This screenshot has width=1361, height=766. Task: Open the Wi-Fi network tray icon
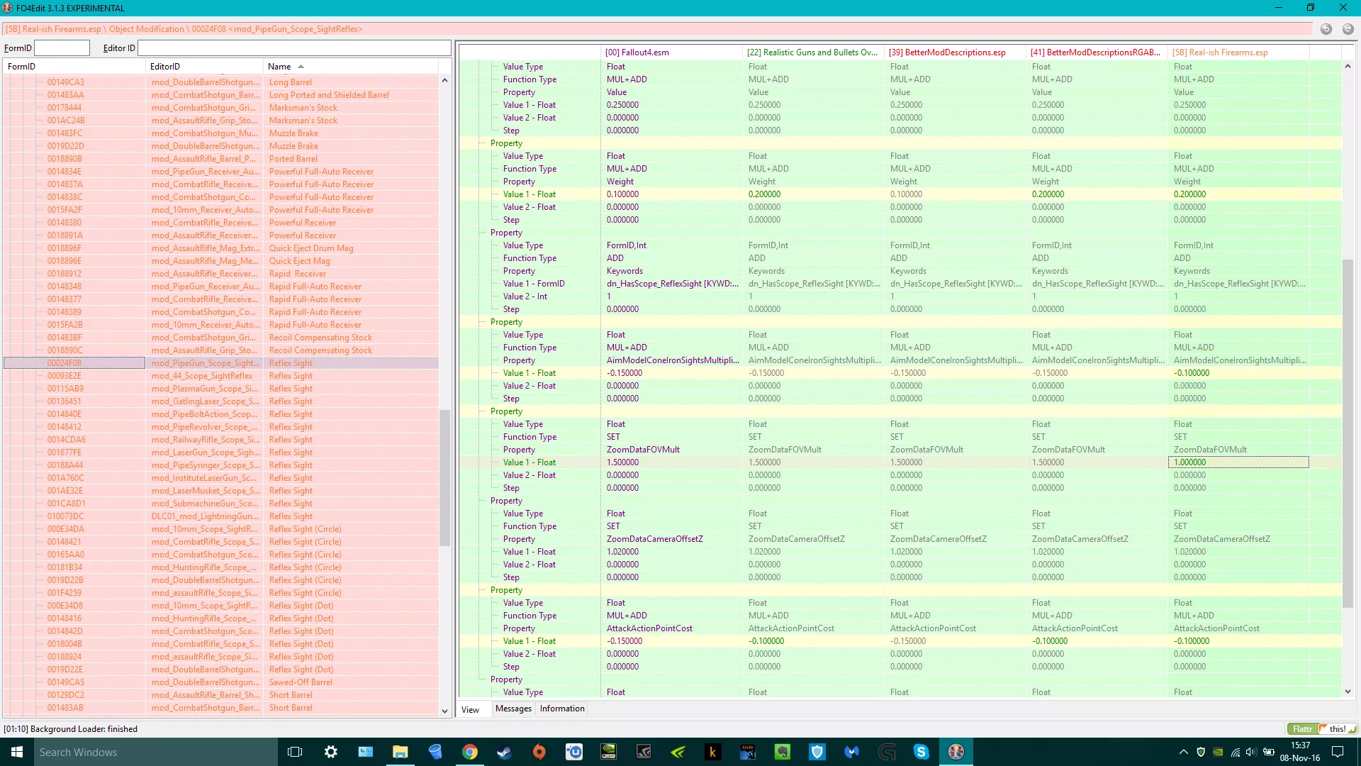click(x=1235, y=752)
